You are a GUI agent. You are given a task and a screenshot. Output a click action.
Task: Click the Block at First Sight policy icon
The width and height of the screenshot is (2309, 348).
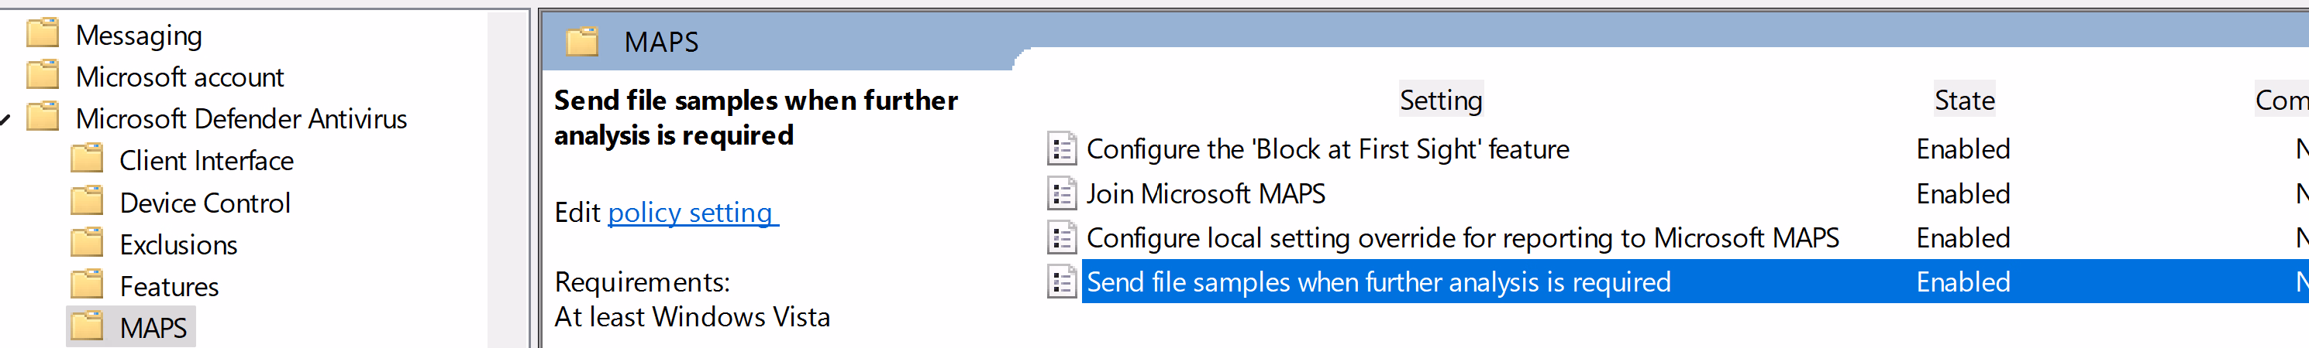pyautogui.click(x=1061, y=149)
